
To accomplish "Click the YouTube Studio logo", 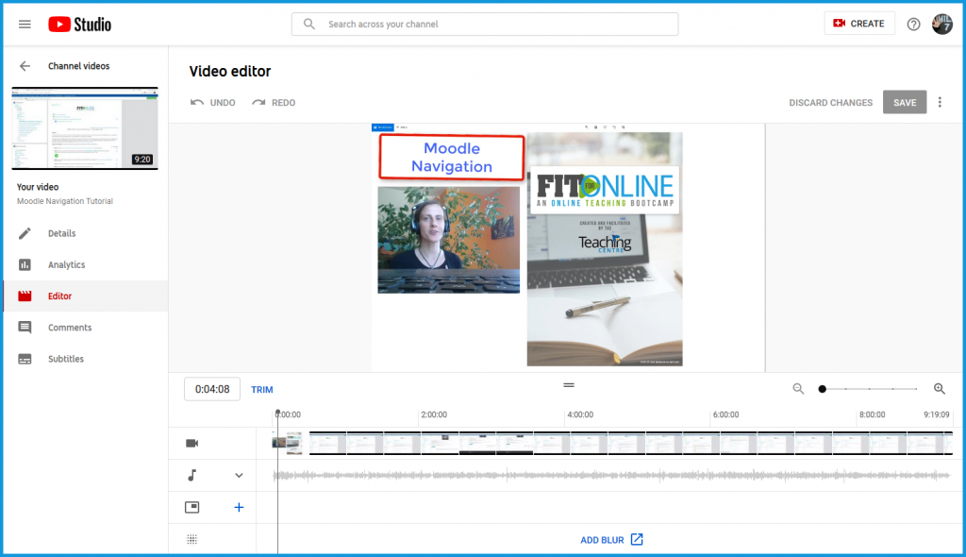I will coord(79,24).
